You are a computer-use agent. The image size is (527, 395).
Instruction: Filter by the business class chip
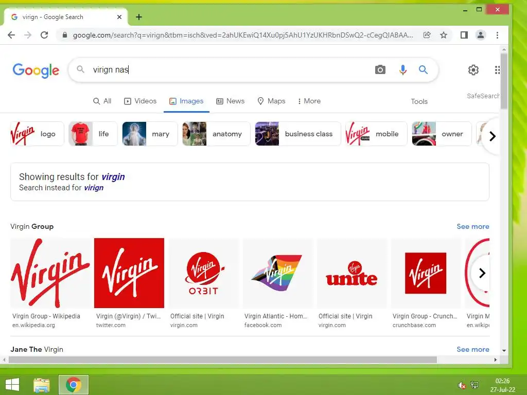298,134
